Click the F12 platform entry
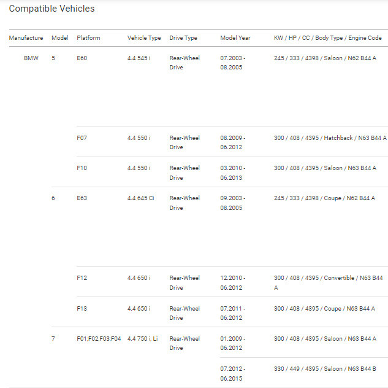The height and width of the screenshot is (388, 388). (x=82, y=278)
